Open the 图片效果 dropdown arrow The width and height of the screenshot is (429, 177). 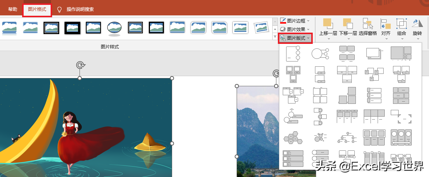click(x=308, y=29)
